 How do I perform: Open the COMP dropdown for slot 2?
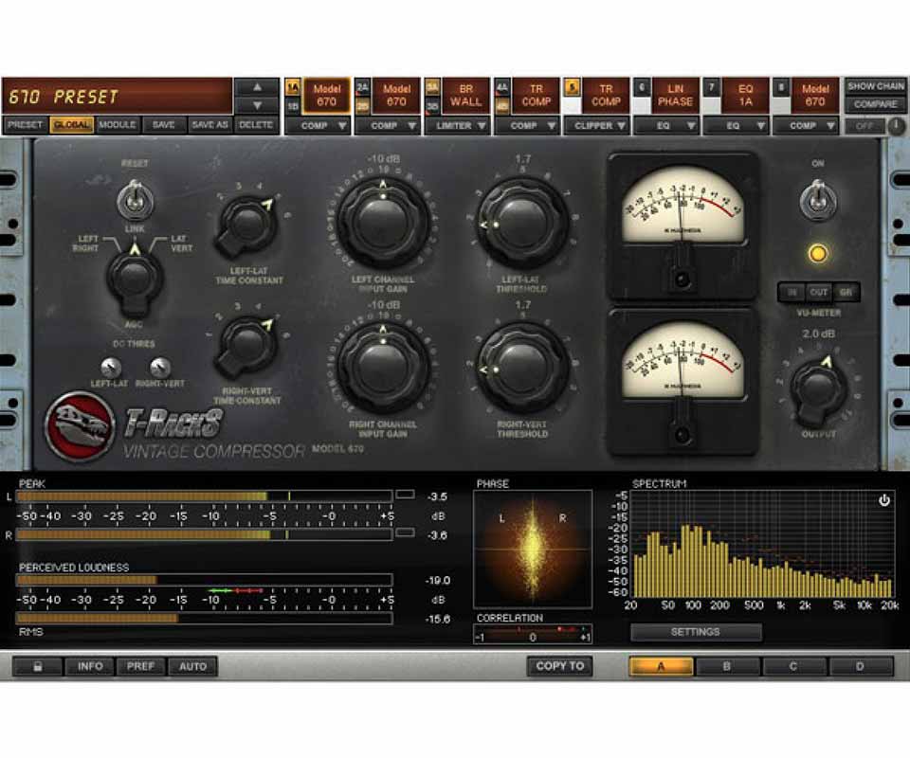pyautogui.click(x=389, y=125)
